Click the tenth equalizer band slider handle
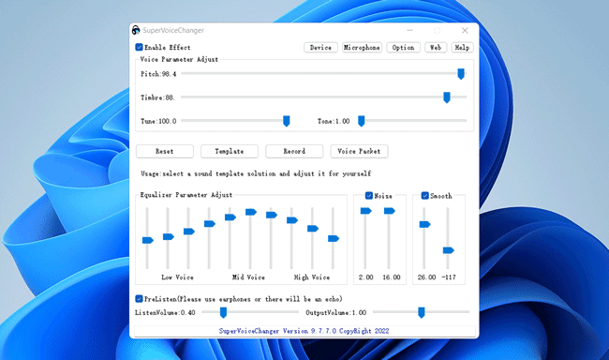609x360 pixels. coord(334,238)
